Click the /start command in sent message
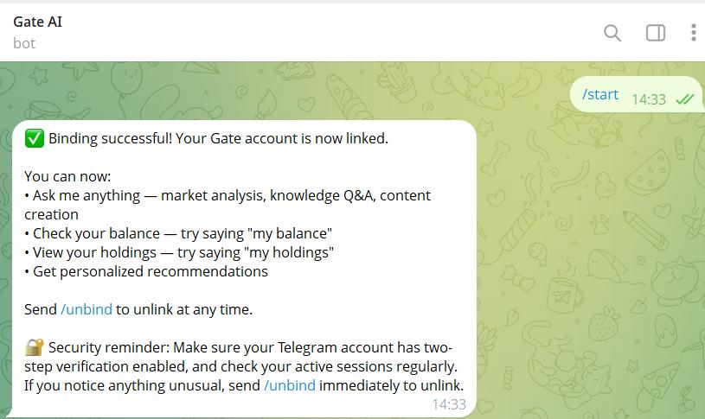 coord(600,94)
